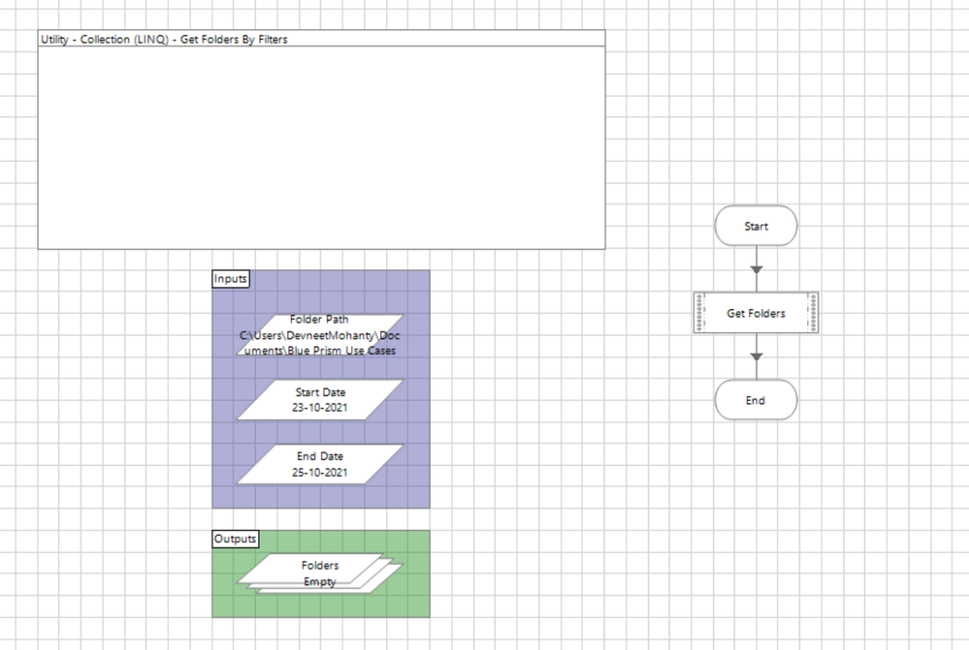Click the Inputs block label

click(x=231, y=279)
